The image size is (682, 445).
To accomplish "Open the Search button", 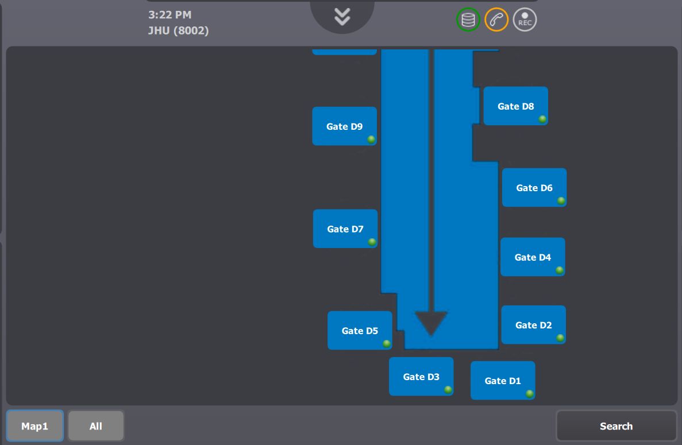I will tap(616, 426).
